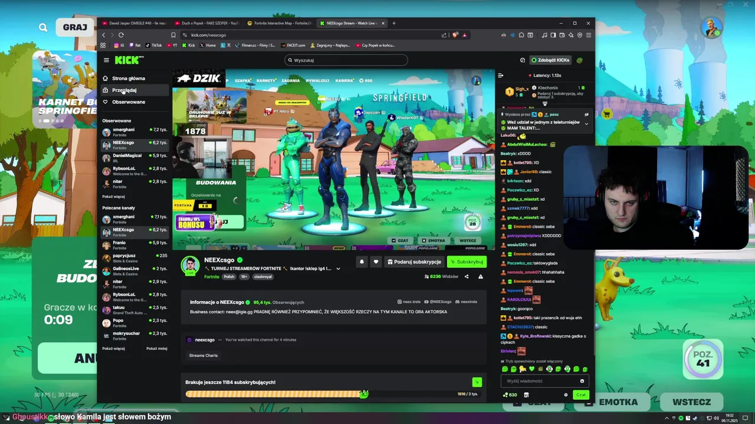Click the Fortnite category link
This screenshot has height=424, width=755.
[212, 277]
